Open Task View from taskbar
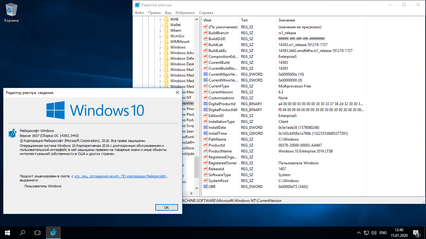Viewport: 426px width, 239px height. 37,232
